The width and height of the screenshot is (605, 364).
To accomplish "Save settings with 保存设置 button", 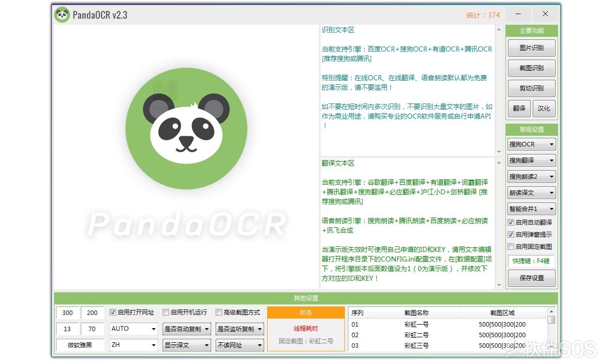I will pos(531,278).
